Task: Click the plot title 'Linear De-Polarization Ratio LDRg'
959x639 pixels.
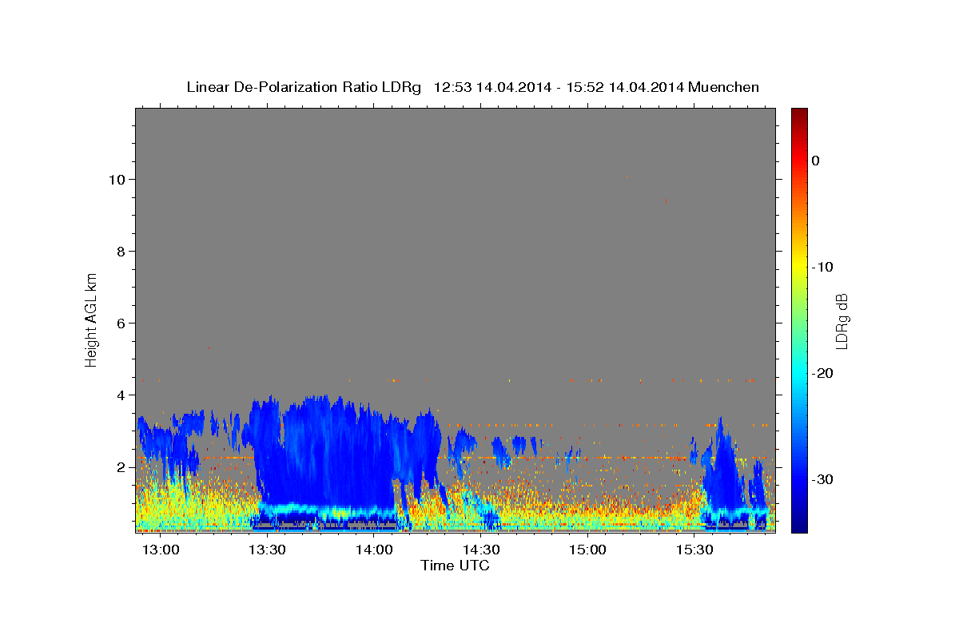Action: click(304, 87)
